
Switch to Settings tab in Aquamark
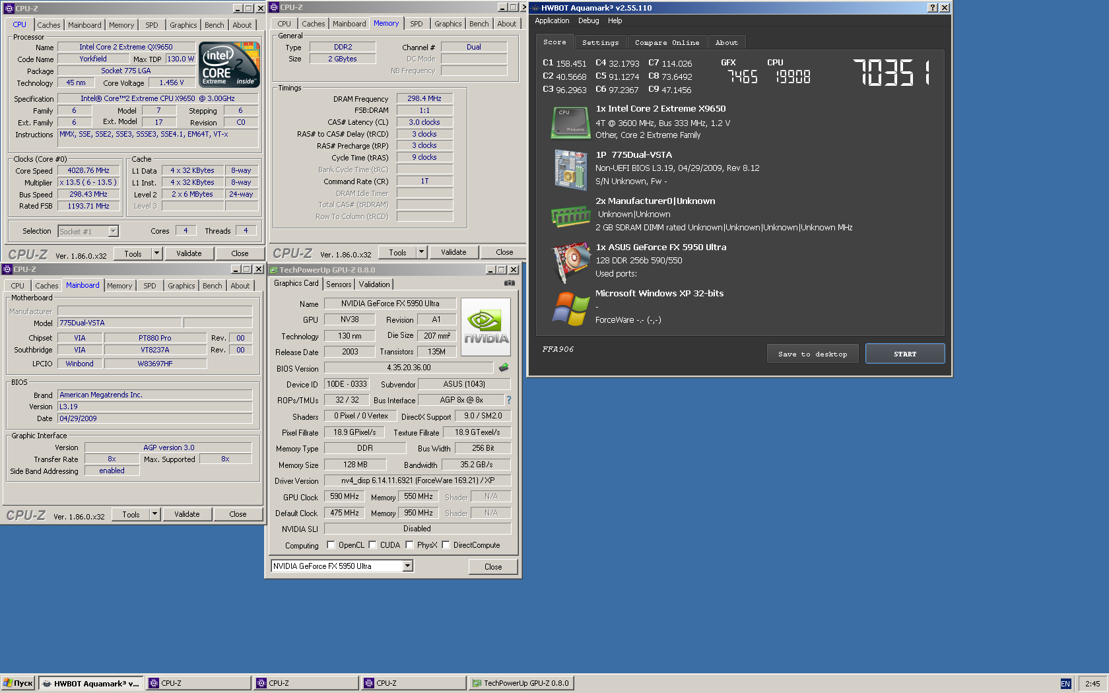600,43
